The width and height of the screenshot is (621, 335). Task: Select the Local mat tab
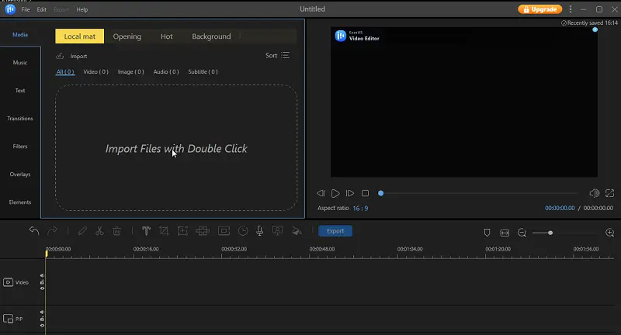coord(80,36)
